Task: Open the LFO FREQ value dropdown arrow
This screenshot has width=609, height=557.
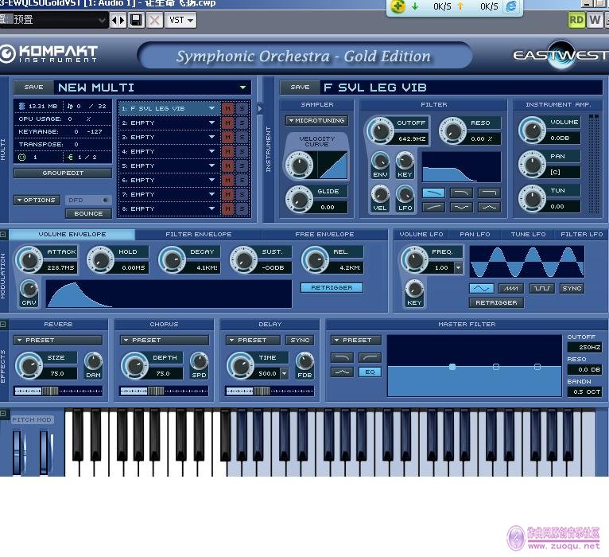Action: (x=459, y=268)
